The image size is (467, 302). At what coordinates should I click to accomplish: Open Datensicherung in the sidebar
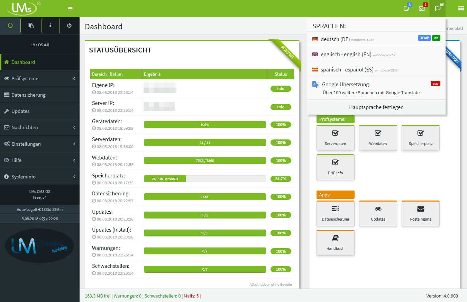(x=40, y=95)
